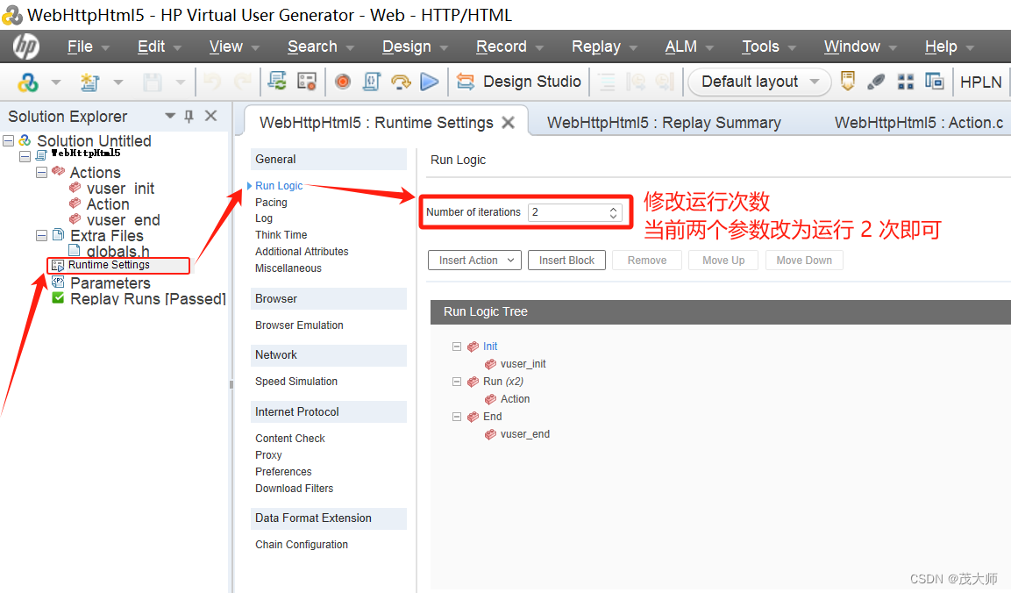Open the ALM menu
1011x593 pixels.
[x=689, y=46]
